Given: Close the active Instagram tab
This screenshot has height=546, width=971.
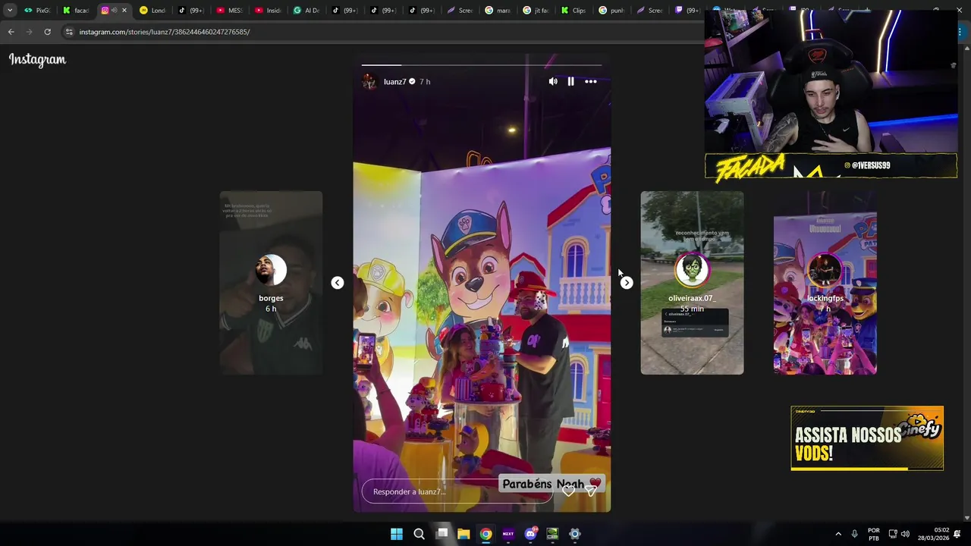Looking at the screenshot, I should pyautogui.click(x=124, y=11).
